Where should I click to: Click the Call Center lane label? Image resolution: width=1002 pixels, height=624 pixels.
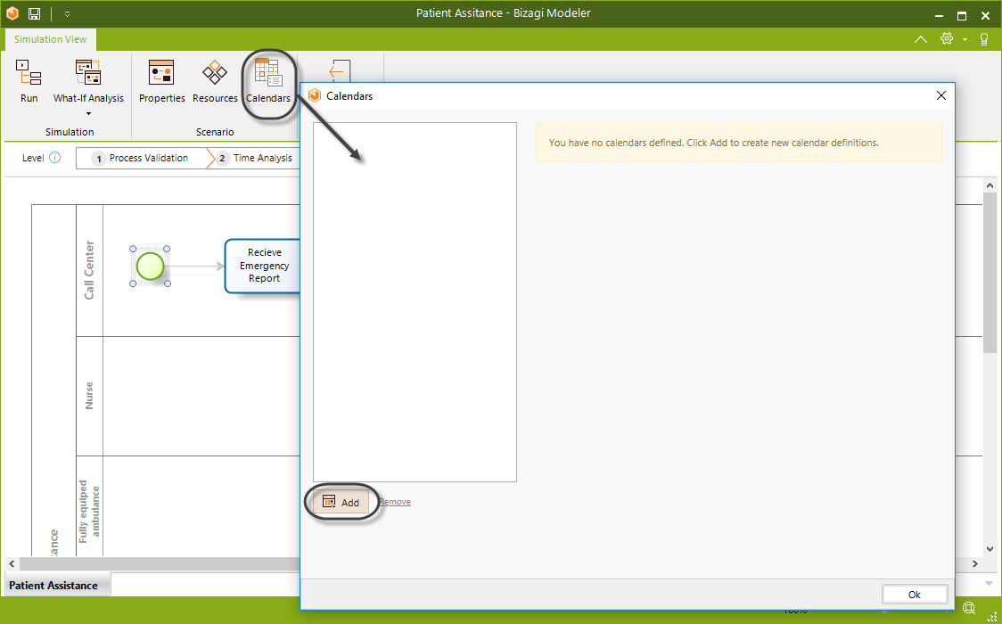(x=89, y=270)
